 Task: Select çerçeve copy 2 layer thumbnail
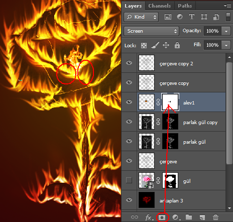[x=147, y=63]
